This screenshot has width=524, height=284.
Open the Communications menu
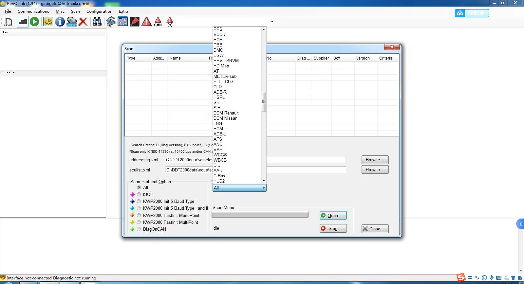[x=33, y=11]
